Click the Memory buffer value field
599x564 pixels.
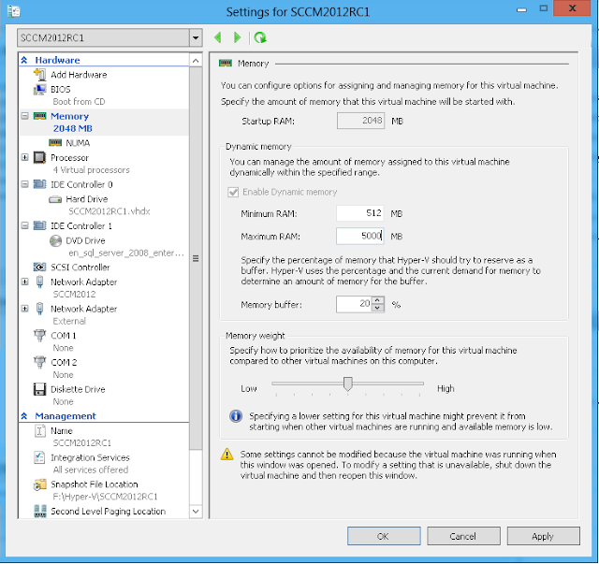pyautogui.click(x=354, y=304)
